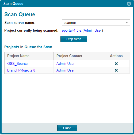Open the BranchPRoject2.0 project link
134x135 pixels.
(x=21, y=70)
